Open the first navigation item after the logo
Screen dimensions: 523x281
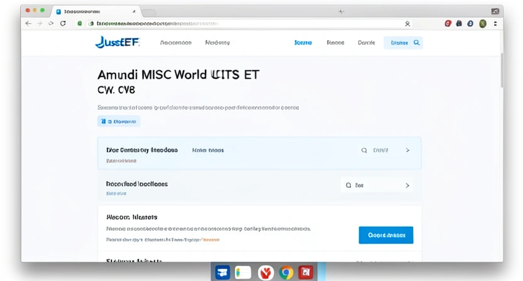[x=176, y=43]
